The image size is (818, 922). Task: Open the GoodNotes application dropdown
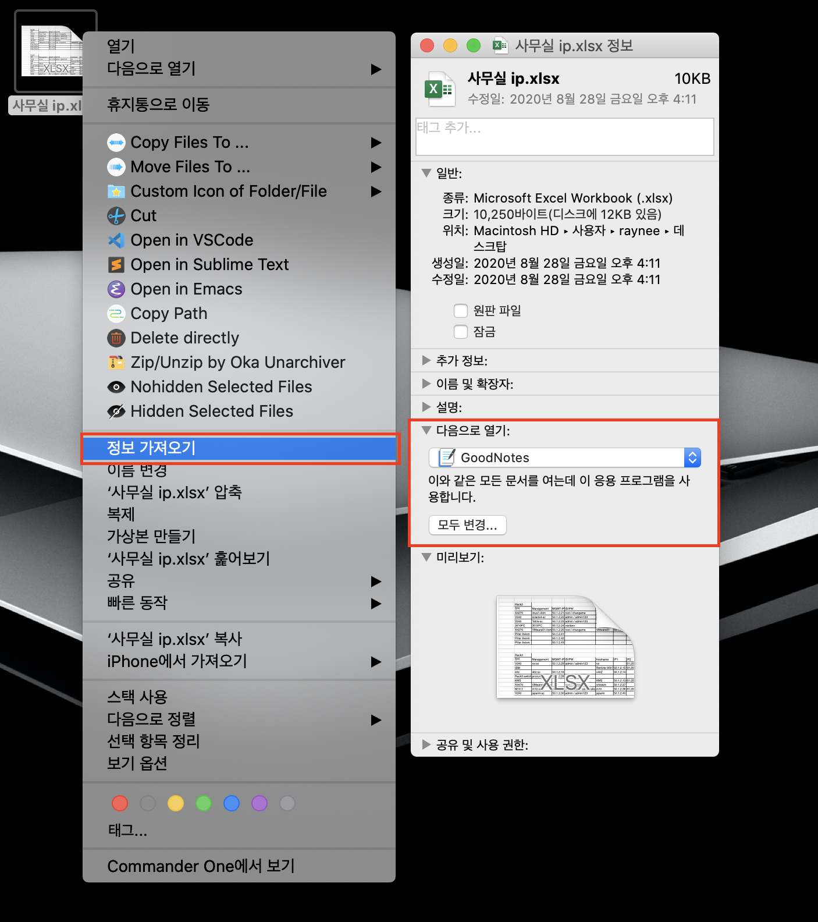click(564, 458)
